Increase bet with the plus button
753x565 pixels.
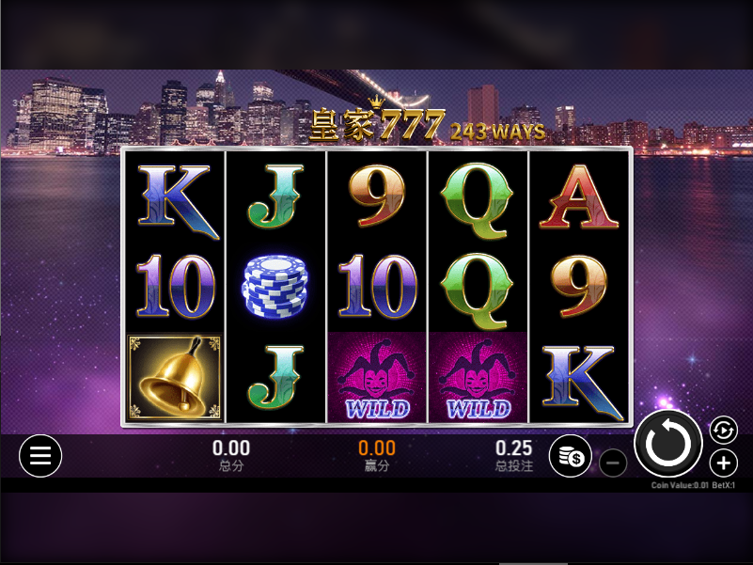tap(723, 463)
